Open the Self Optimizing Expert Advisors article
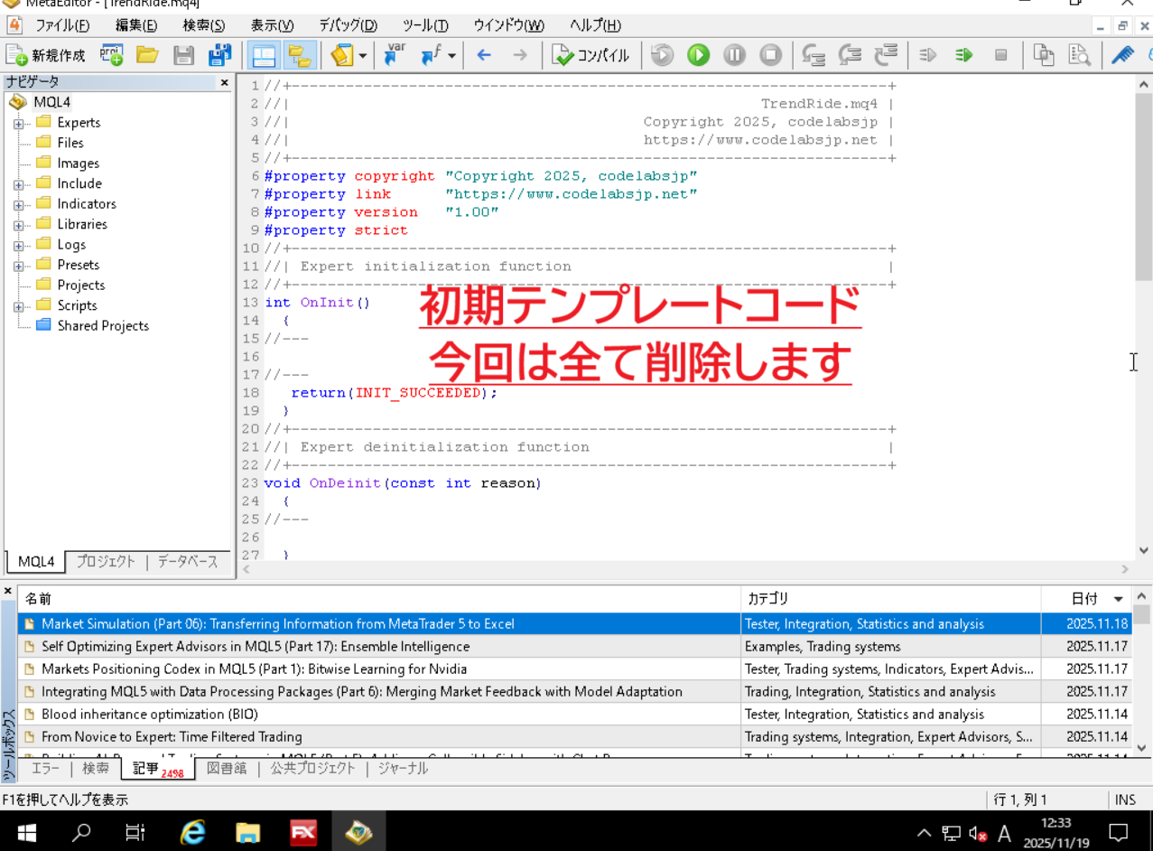The width and height of the screenshot is (1153, 851). pos(253,646)
